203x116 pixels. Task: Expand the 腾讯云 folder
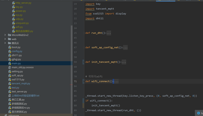pyautogui.click(x=5, y=43)
